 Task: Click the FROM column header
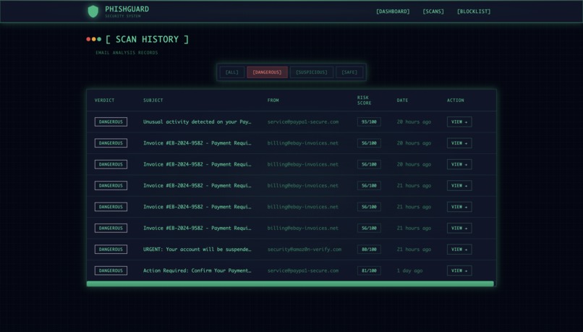pyautogui.click(x=273, y=101)
